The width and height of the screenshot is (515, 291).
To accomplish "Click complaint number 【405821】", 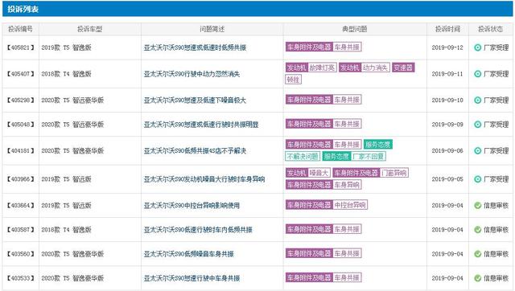I will click(20, 47).
